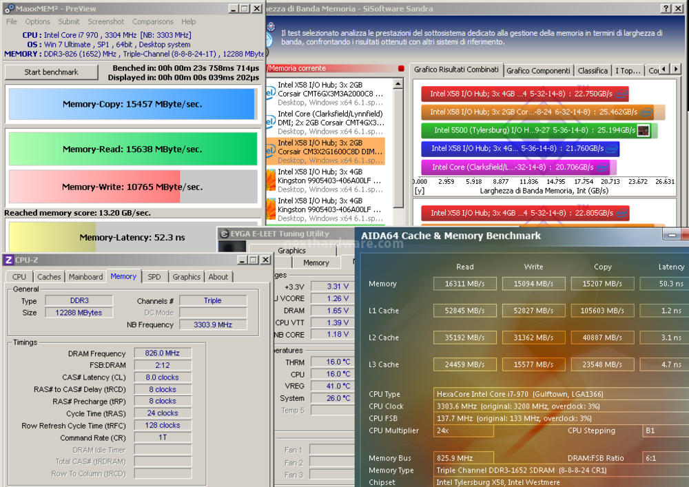689x487 pixels.
Task: Open the I Top... tab in Sandra
Action: tap(628, 71)
